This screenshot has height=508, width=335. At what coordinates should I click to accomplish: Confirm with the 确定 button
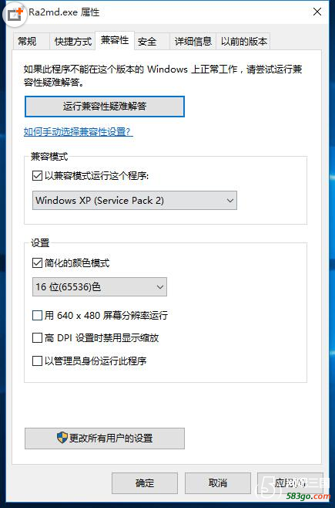(x=145, y=483)
